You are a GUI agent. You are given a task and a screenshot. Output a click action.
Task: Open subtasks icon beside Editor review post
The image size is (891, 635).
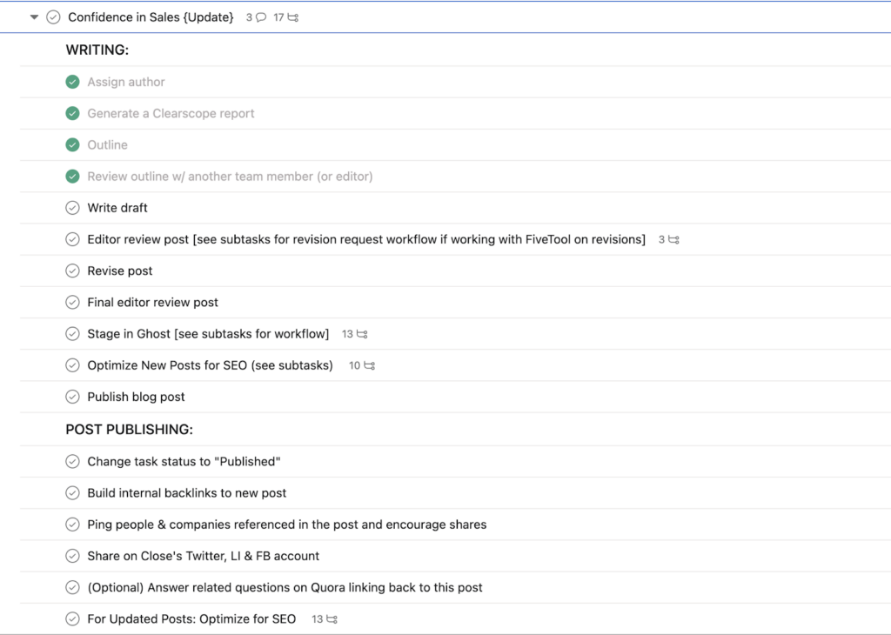coord(669,240)
